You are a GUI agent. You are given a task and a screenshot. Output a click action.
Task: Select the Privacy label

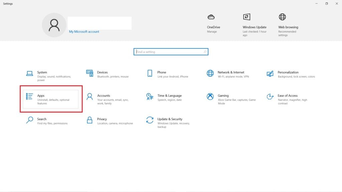point(102,119)
